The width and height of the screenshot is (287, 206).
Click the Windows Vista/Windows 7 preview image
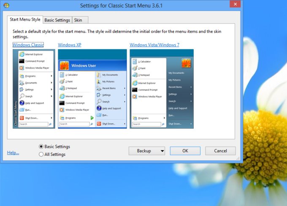(x=162, y=89)
